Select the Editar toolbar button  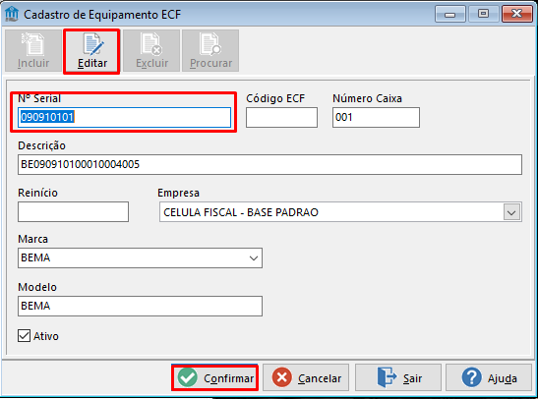point(91,51)
